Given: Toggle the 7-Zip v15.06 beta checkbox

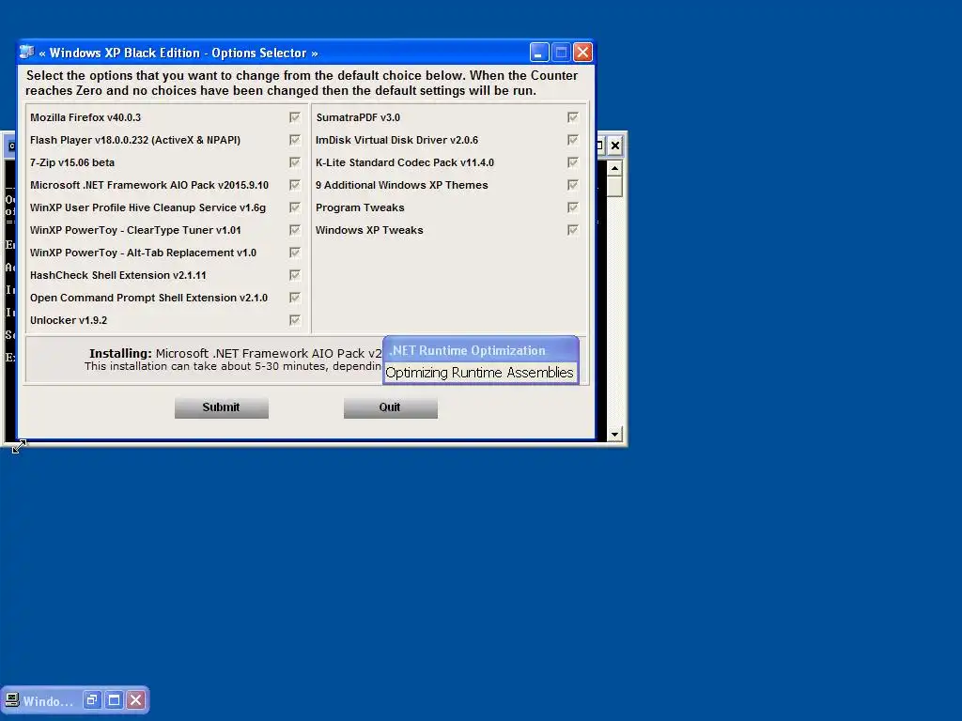Looking at the screenshot, I should tap(294, 162).
